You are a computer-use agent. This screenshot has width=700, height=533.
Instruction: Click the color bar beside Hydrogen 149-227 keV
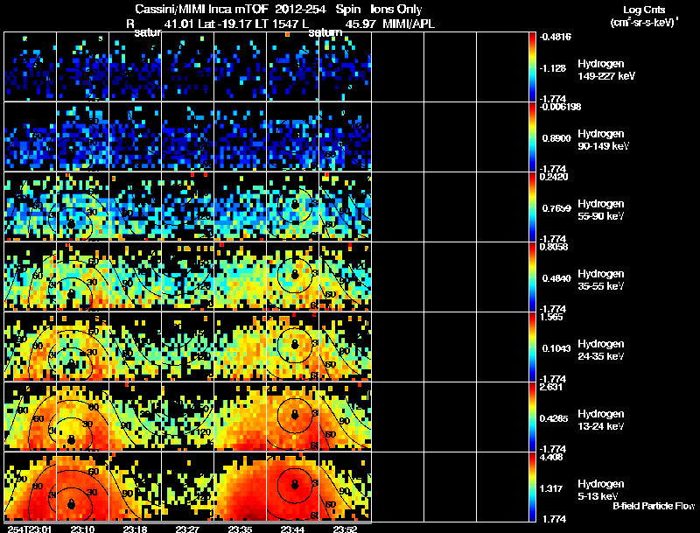[x=532, y=67]
